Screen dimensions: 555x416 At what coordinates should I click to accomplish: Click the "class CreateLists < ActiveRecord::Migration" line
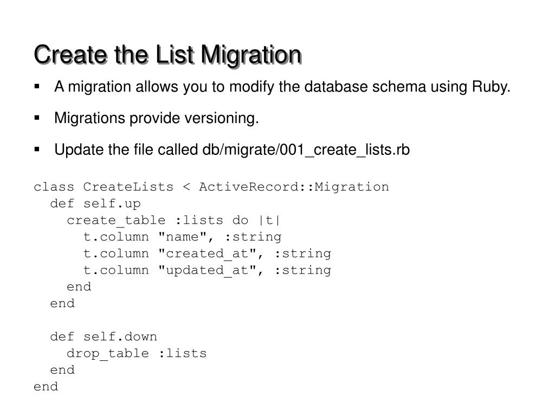pos(211,187)
